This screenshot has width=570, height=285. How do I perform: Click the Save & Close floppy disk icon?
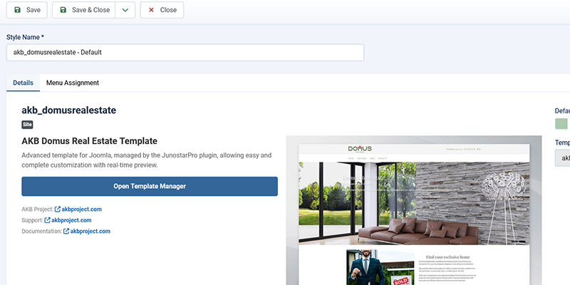(x=63, y=10)
